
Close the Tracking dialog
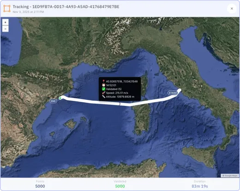pyautogui.click(x=232, y=9)
